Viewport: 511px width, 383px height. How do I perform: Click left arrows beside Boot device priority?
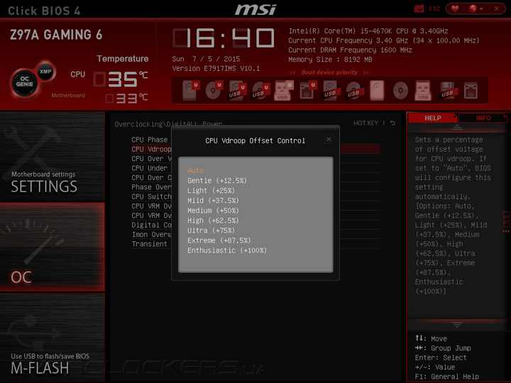(x=292, y=72)
